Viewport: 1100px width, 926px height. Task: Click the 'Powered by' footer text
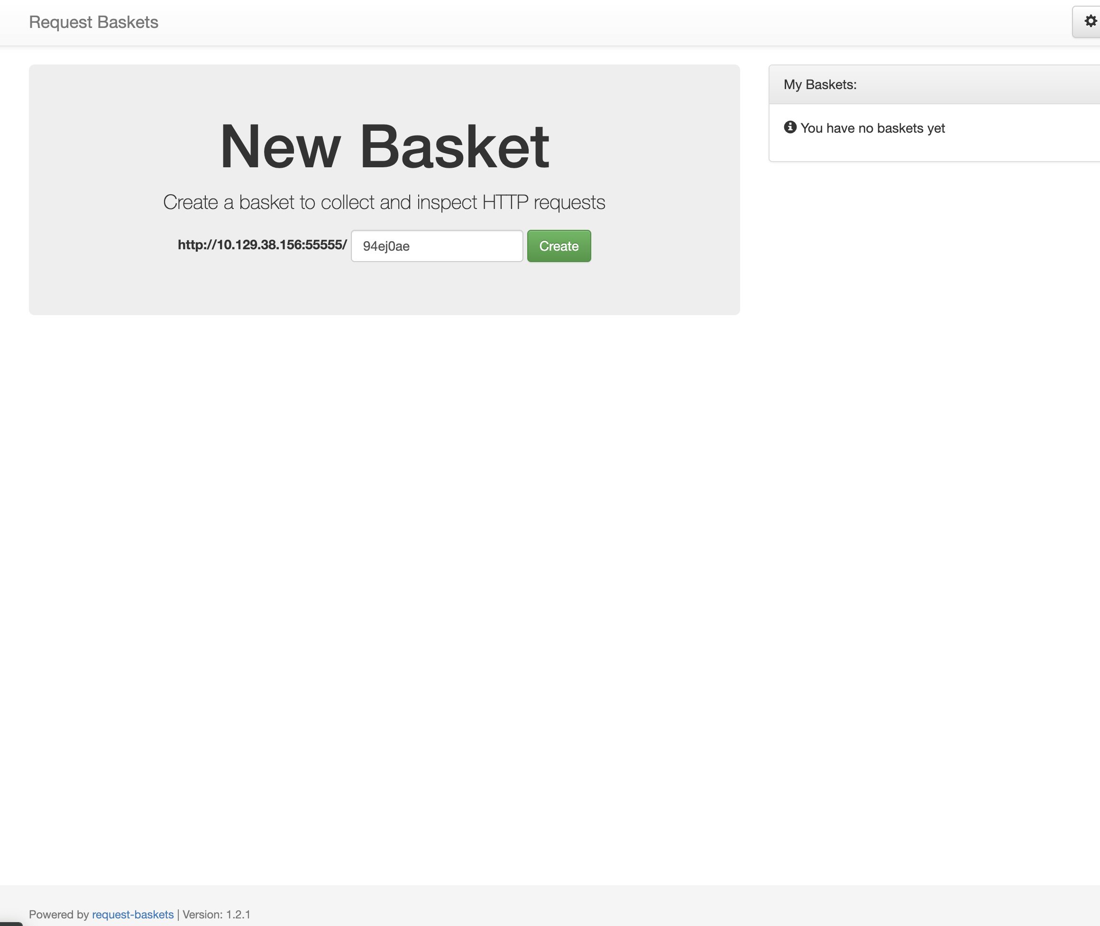pyautogui.click(x=59, y=914)
